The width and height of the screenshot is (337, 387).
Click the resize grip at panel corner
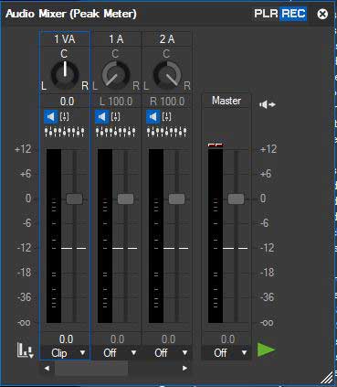coord(327,377)
